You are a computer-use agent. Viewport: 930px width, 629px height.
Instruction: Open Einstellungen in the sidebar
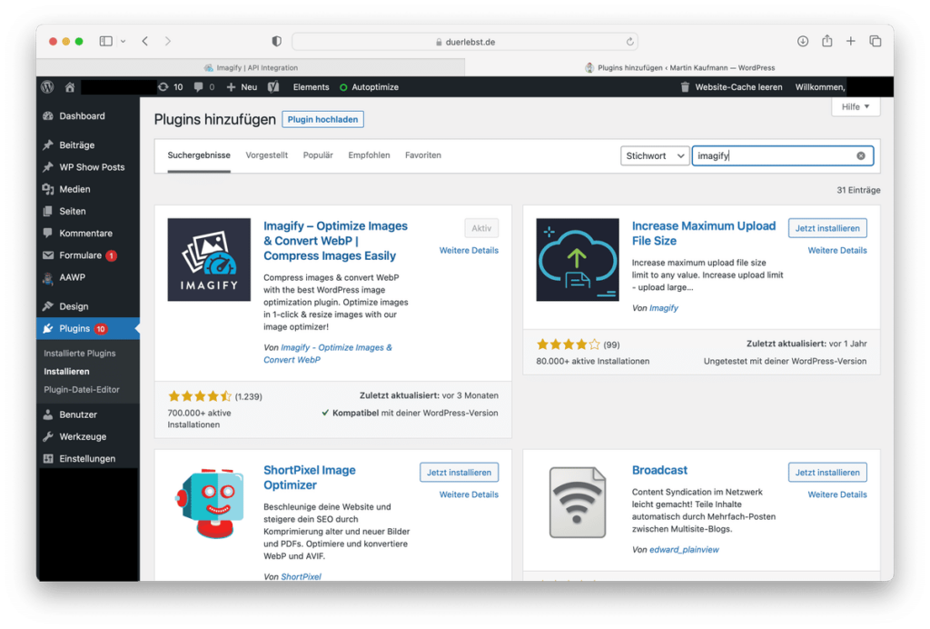[88, 458]
